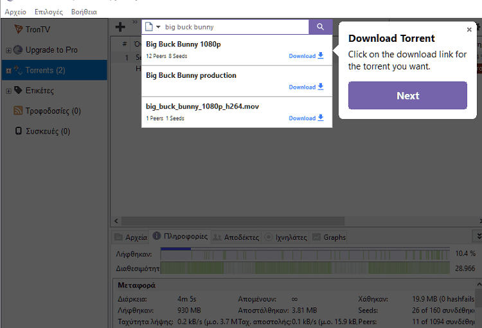The image size is (482, 328).
Task: Download big_buck_bunny_1080p_h264.mov torrent
Action: click(306, 118)
